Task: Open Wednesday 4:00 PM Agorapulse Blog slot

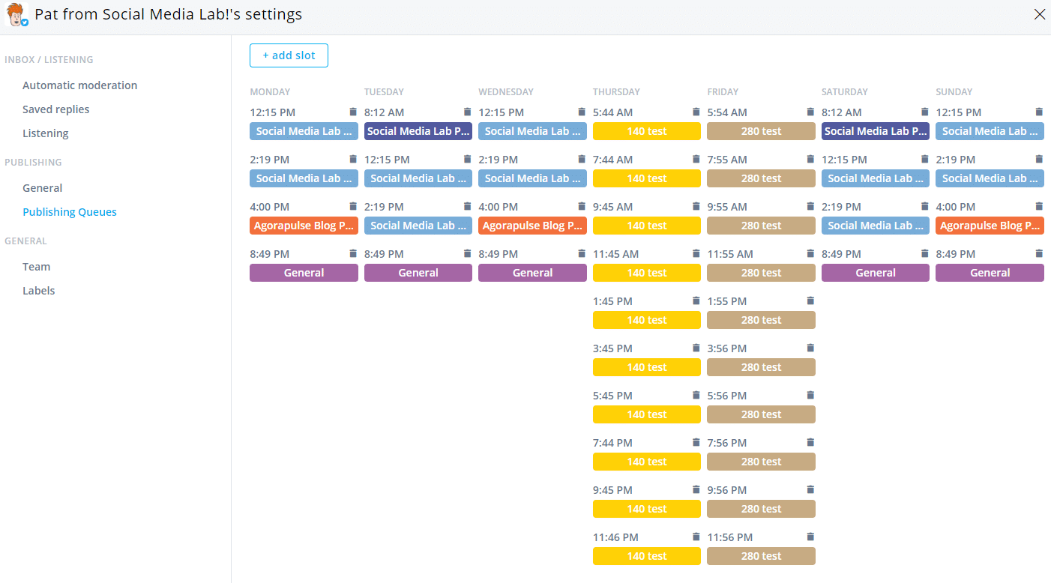Action: 532,226
